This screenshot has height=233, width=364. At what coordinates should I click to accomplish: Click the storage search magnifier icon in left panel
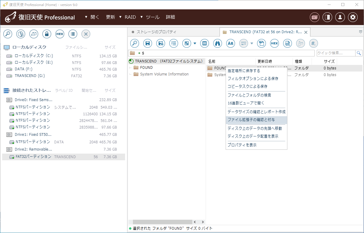point(8,34)
